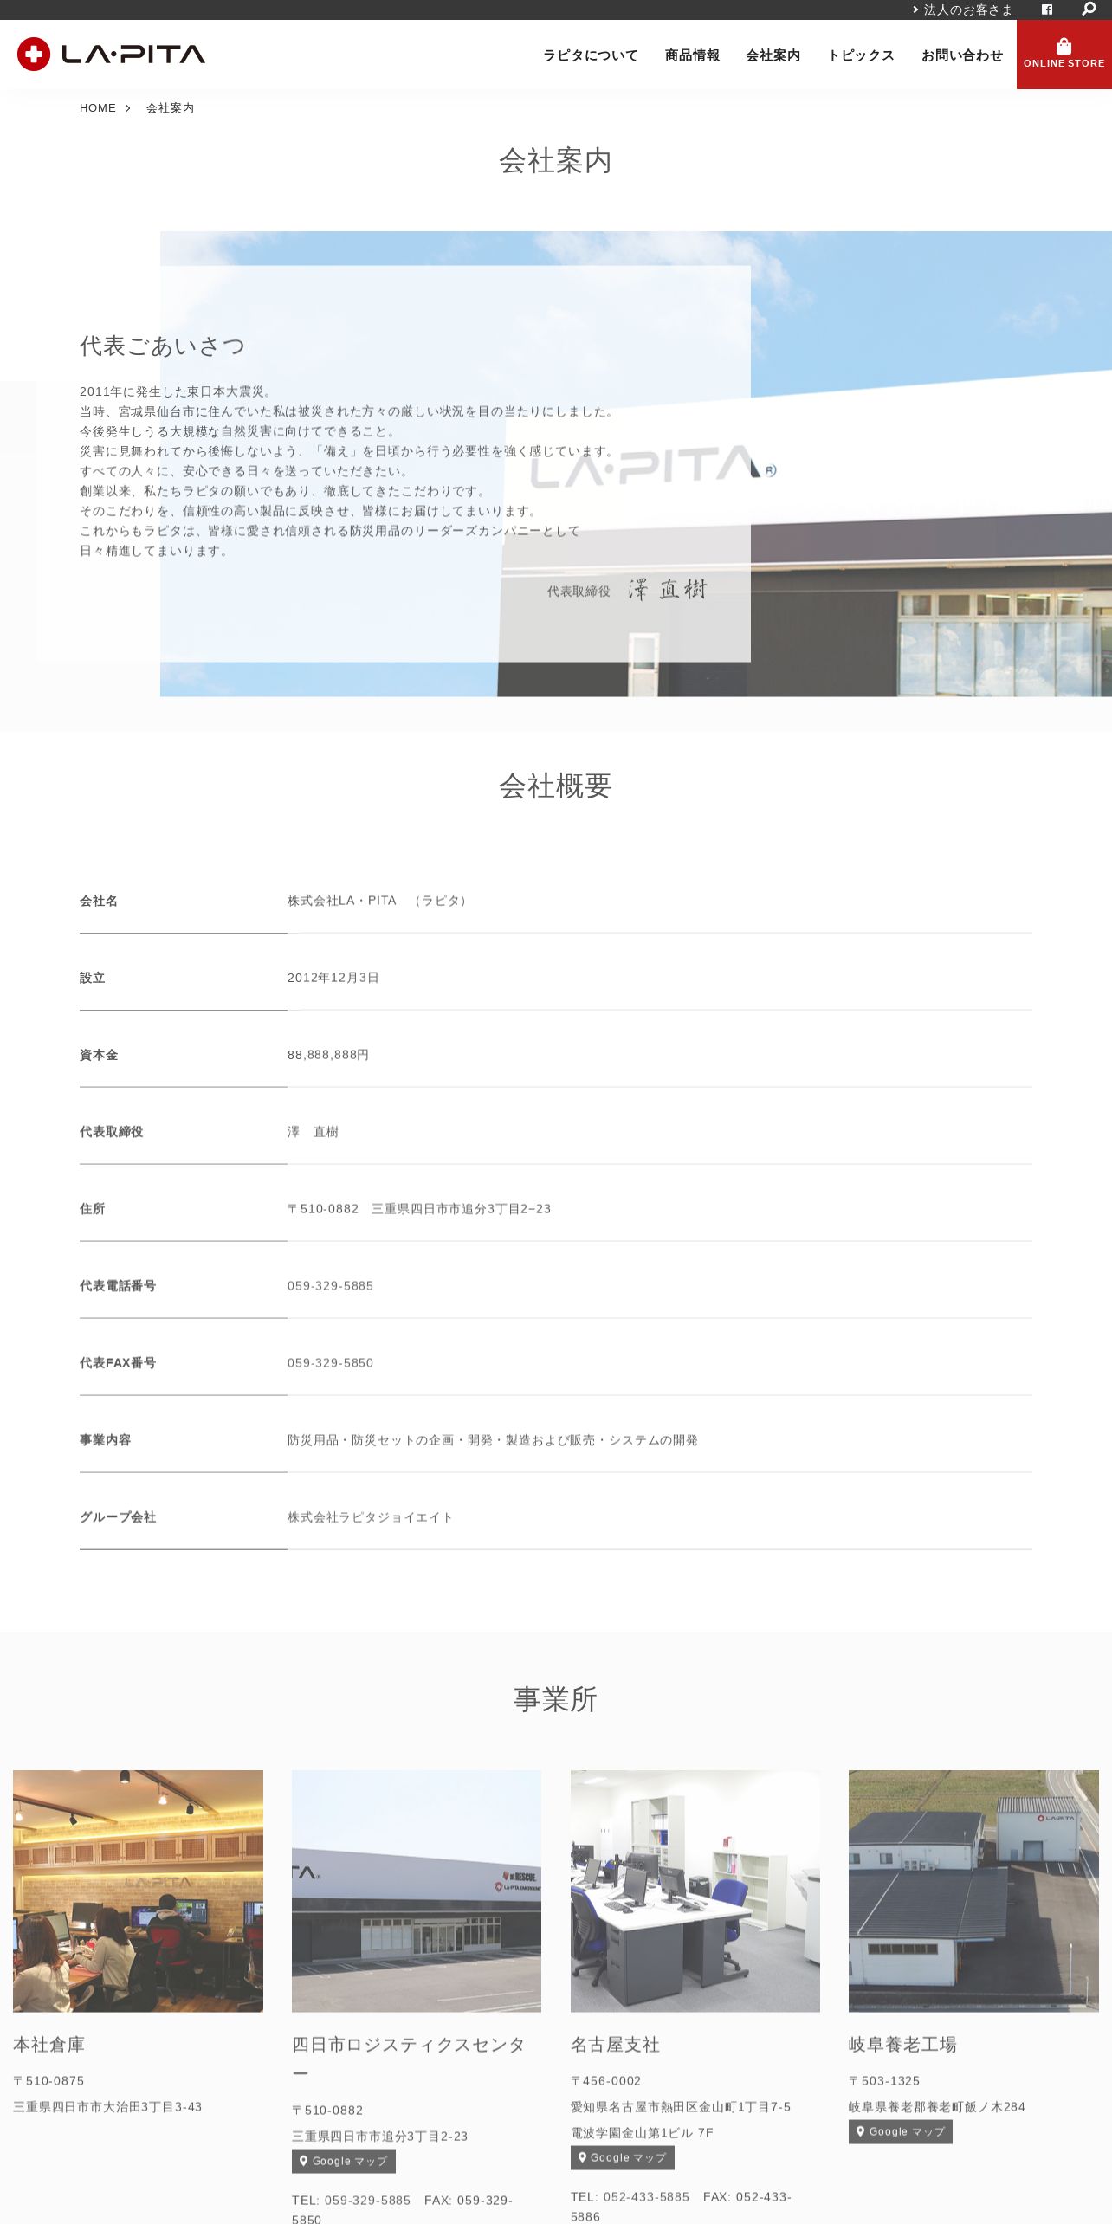
Task: Click the 名古屋支社 location title
Action: [x=615, y=2045]
